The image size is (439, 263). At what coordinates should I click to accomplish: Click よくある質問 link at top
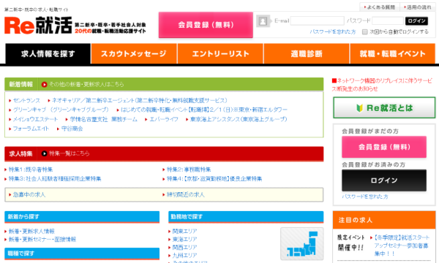(380, 7)
